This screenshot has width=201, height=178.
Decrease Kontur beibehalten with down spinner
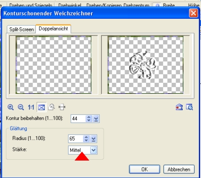coord(89,120)
